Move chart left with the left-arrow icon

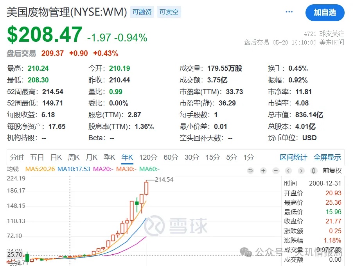288,171
